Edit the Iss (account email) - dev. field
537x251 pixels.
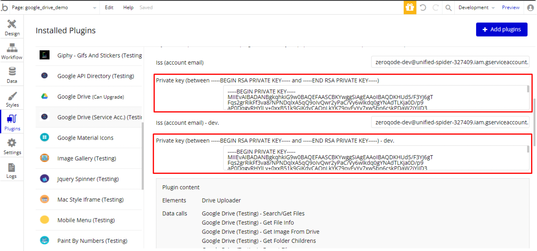tap(450, 122)
